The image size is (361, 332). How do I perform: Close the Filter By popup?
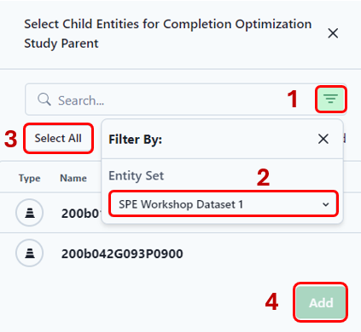(323, 139)
